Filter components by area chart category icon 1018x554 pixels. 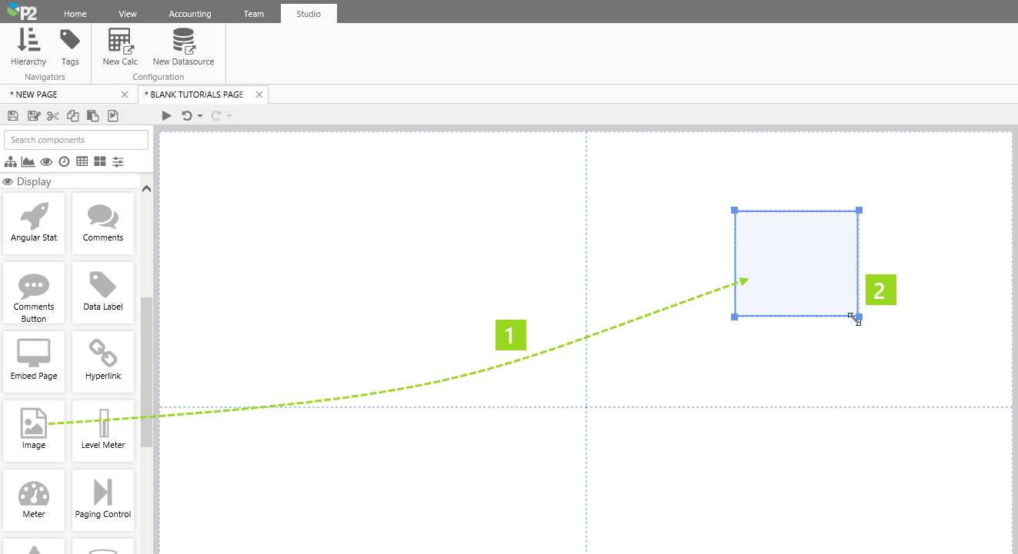[x=28, y=161]
